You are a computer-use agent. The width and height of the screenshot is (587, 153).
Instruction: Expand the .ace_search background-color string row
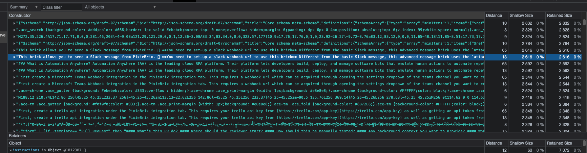click(x=14, y=30)
